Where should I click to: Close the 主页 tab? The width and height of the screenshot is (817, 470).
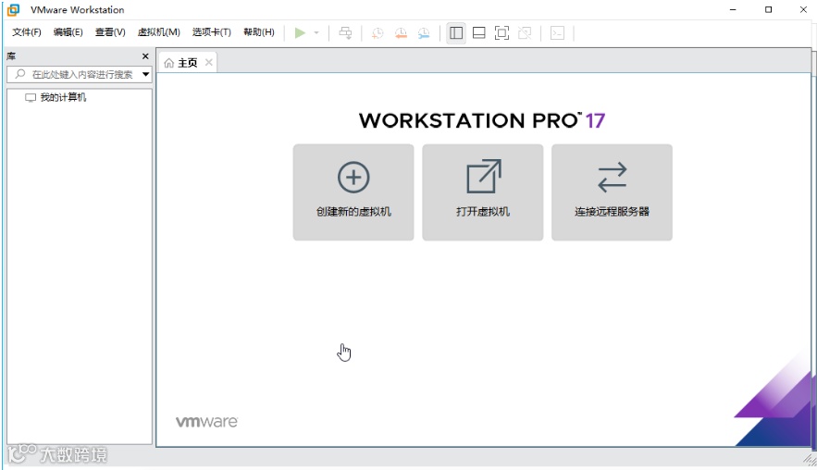(208, 63)
